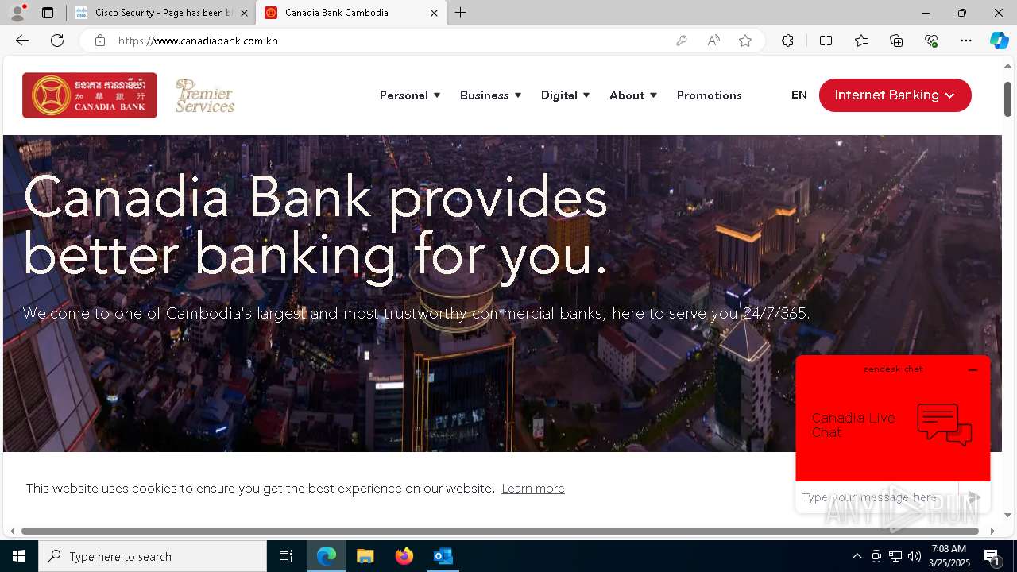Viewport: 1017px width, 572px height.
Task: Open Collections icon in toolbar
Action: click(896, 41)
